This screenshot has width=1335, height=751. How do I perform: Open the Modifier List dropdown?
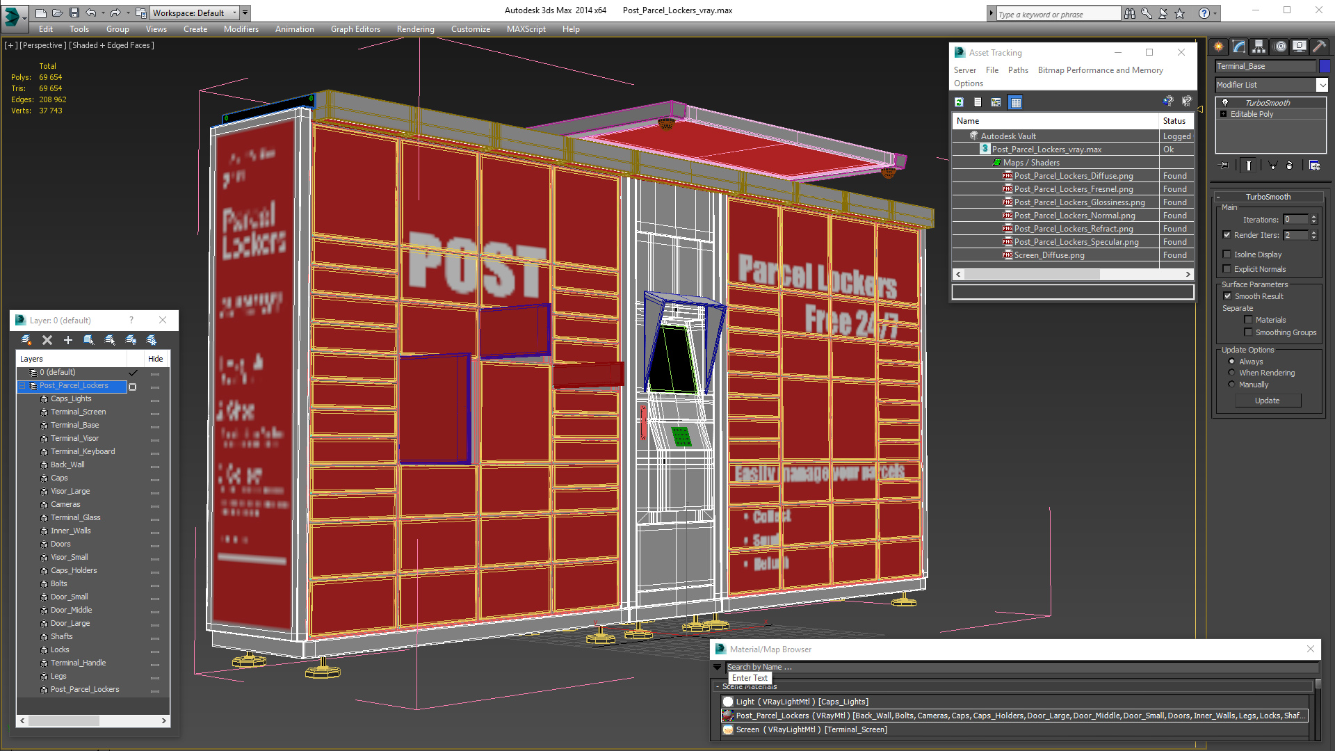pos(1322,85)
